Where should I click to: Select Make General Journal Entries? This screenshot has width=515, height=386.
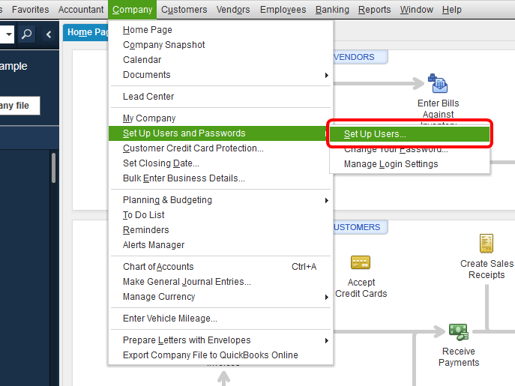pyautogui.click(x=187, y=282)
